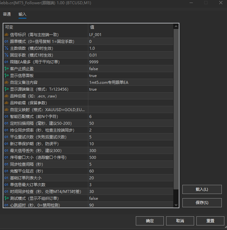Click the 确定 button

[150, 221]
